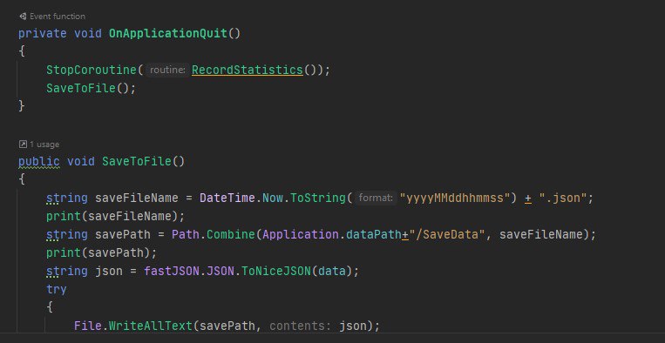Click the "/SaveData" string literal
The width and height of the screenshot is (665, 343).
(446, 234)
